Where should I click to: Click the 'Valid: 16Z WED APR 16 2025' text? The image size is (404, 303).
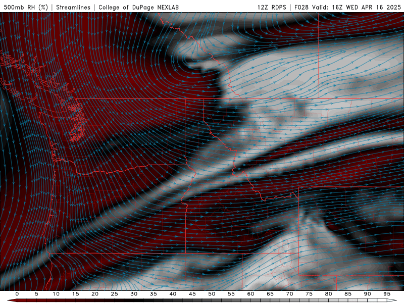357,7
